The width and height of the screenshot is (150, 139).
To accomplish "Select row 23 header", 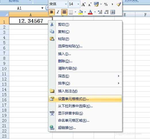I will point(4,136).
